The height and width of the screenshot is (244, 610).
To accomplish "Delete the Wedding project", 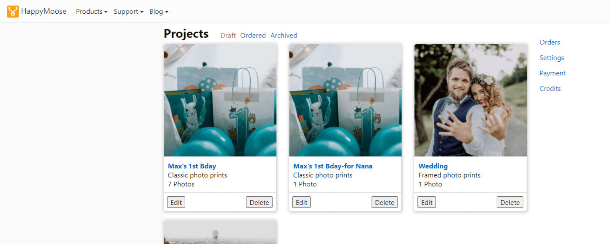I will [x=510, y=202].
